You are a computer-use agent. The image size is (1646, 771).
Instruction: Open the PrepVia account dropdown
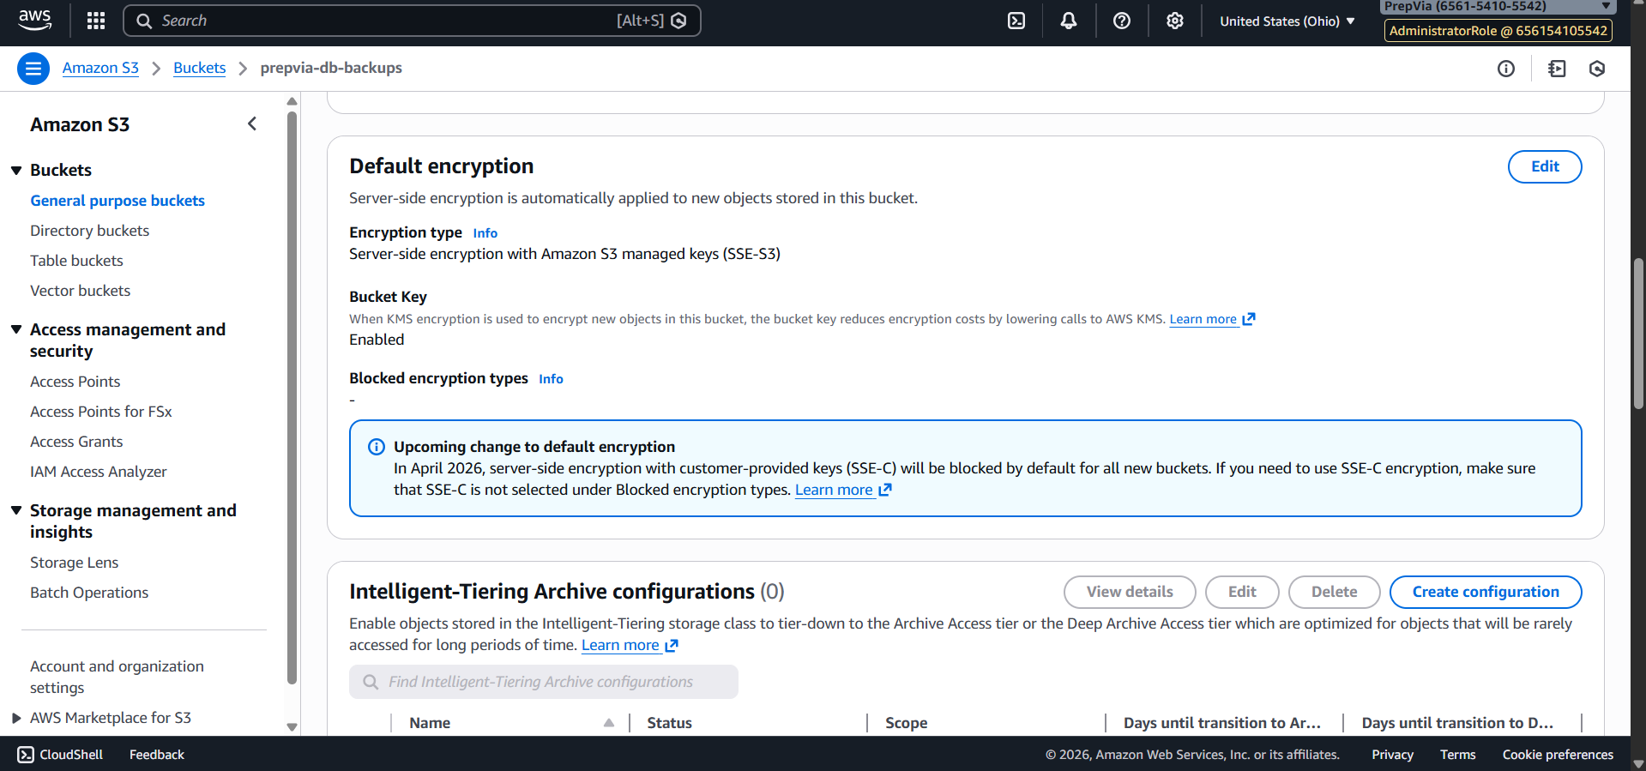coord(1498,7)
